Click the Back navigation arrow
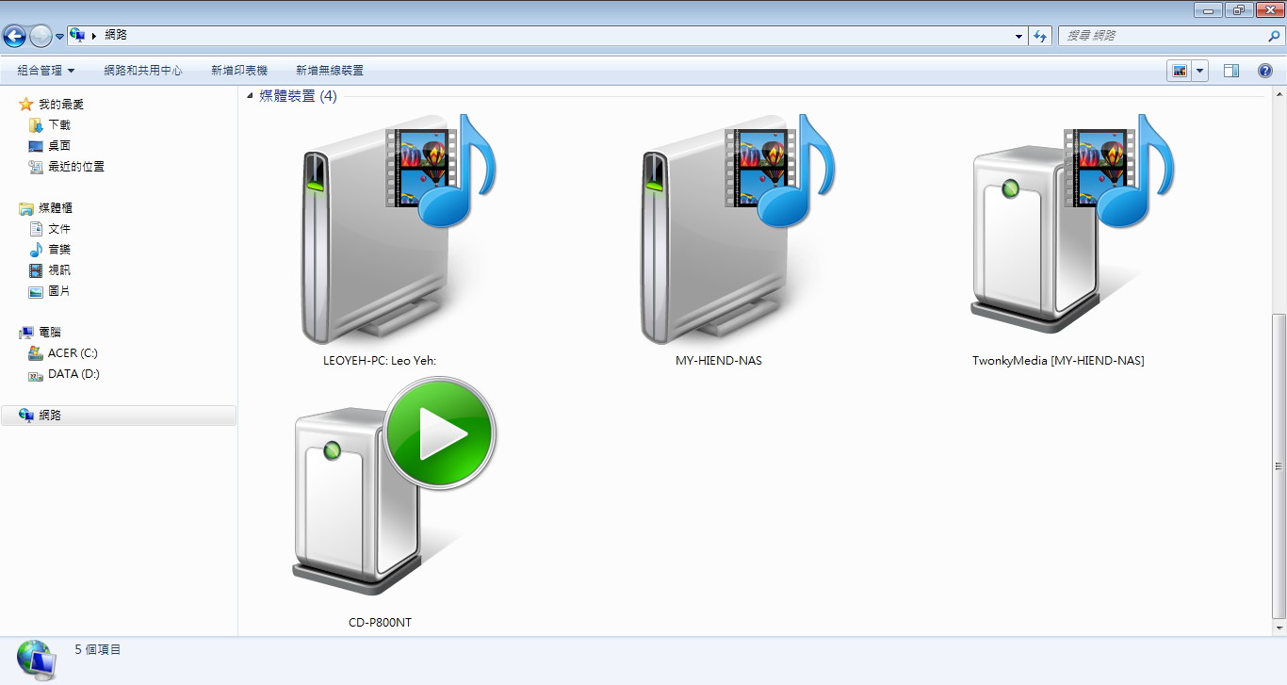This screenshot has height=685, width=1287. pos(14,36)
